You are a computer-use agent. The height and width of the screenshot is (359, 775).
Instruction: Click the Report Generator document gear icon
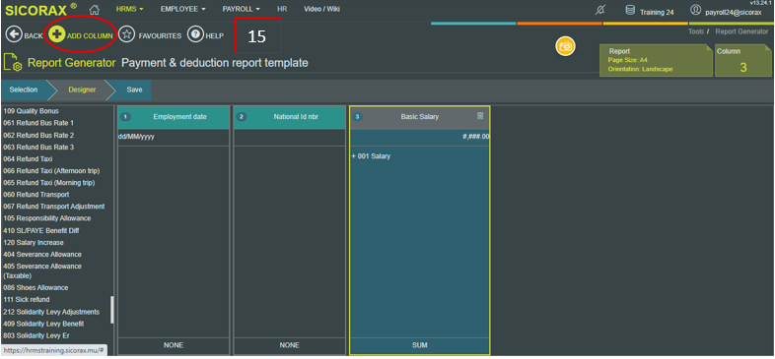(13, 63)
